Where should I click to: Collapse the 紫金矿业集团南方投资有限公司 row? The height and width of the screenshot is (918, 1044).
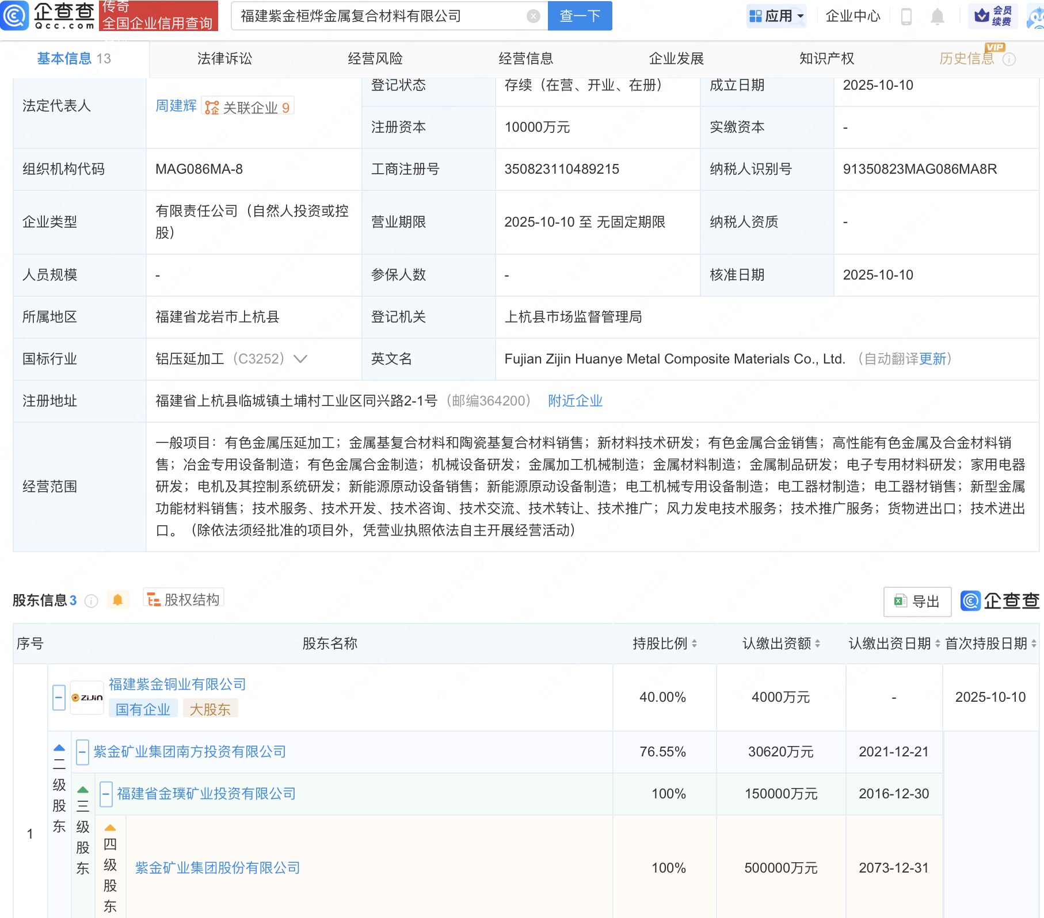(82, 752)
